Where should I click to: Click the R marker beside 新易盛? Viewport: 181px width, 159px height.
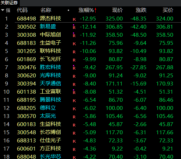74,27
